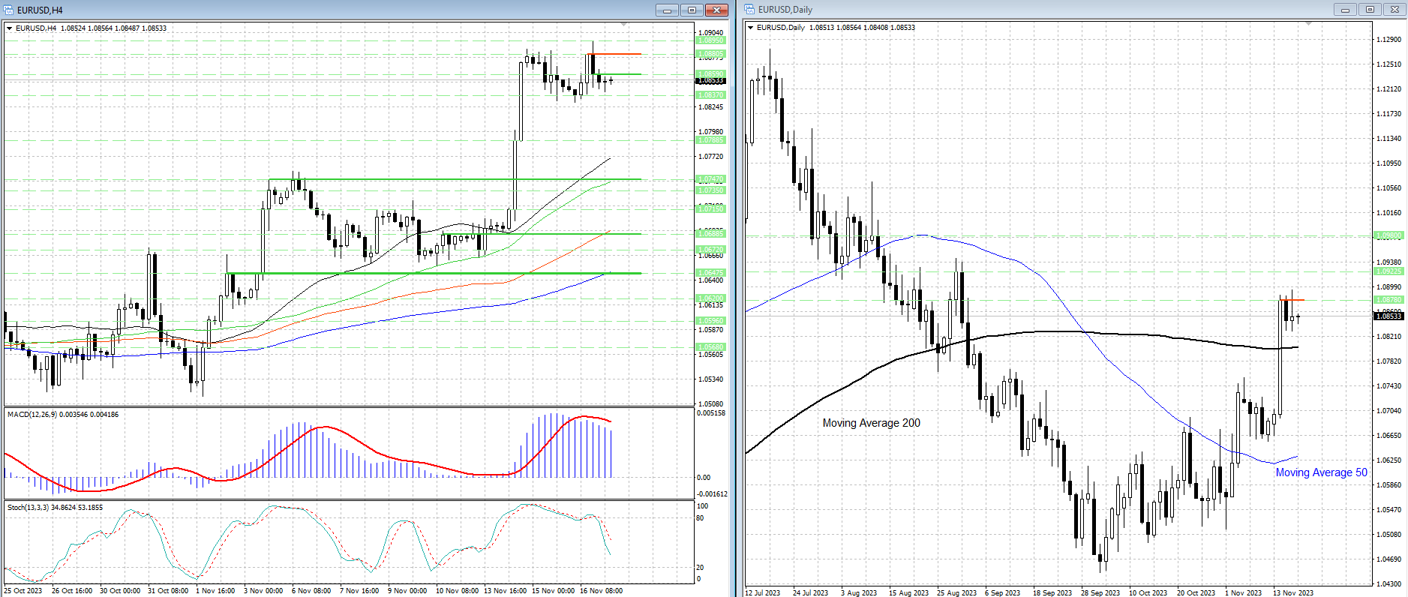Open the Daily chart one-click trading arrow
This screenshot has height=597, width=1408.
750,28
